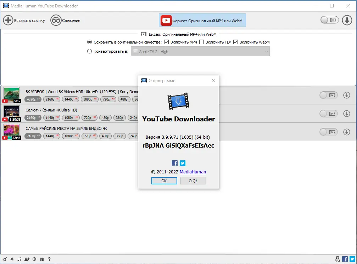
Task: Click the snail speed limit icon
Action: coord(27,259)
